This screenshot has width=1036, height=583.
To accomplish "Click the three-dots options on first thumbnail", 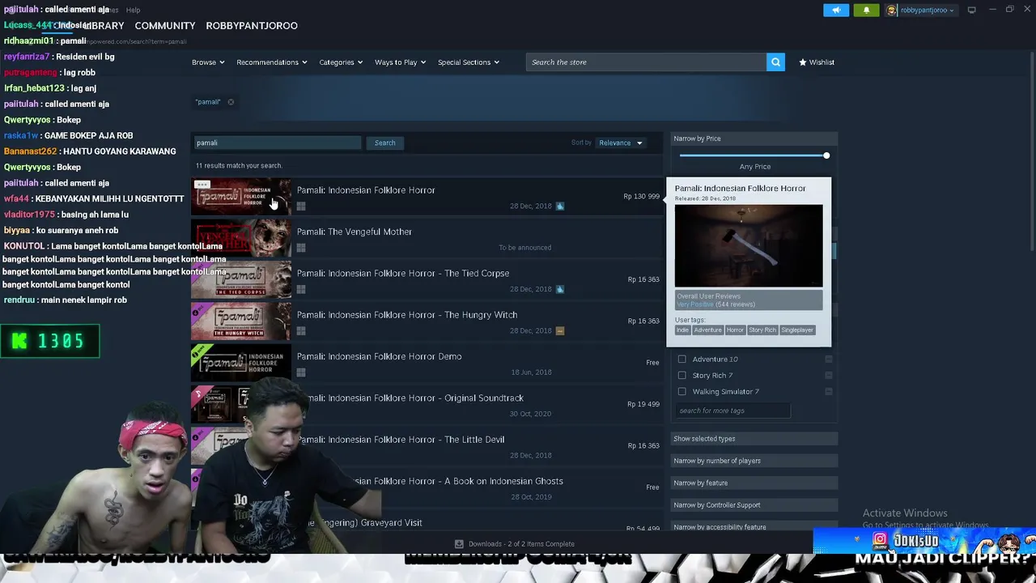I will coord(202,185).
